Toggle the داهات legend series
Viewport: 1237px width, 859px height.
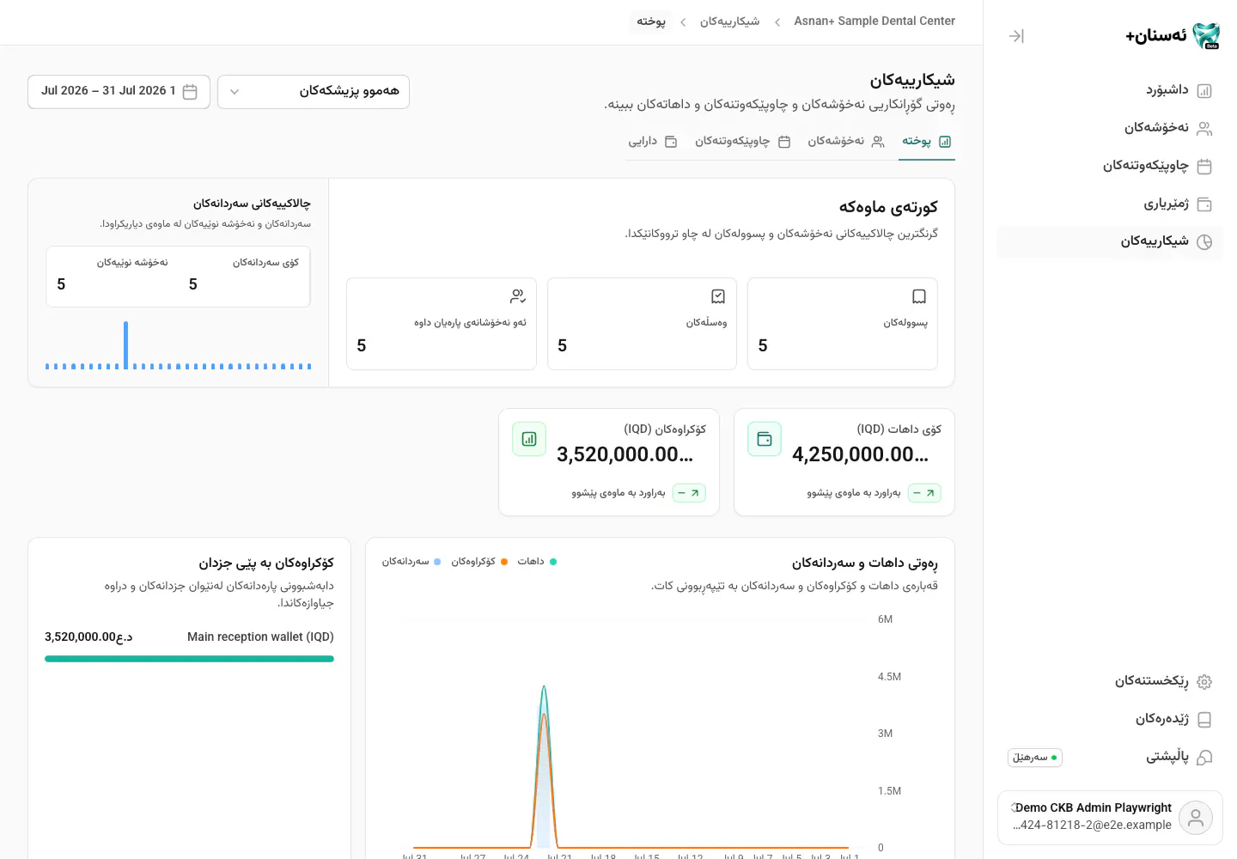(x=537, y=562)
